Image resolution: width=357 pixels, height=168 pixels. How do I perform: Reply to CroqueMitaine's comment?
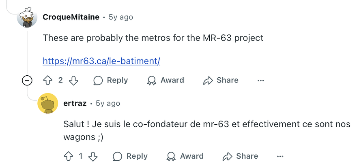point(110,80)
